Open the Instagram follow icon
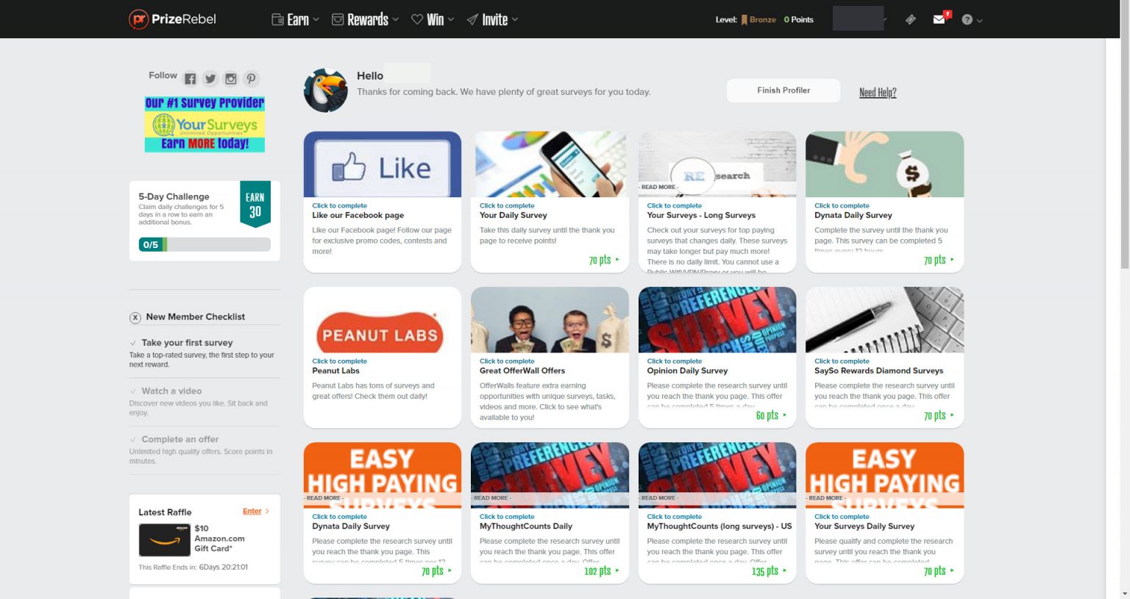1130x599 pixels. coord(231,79)
